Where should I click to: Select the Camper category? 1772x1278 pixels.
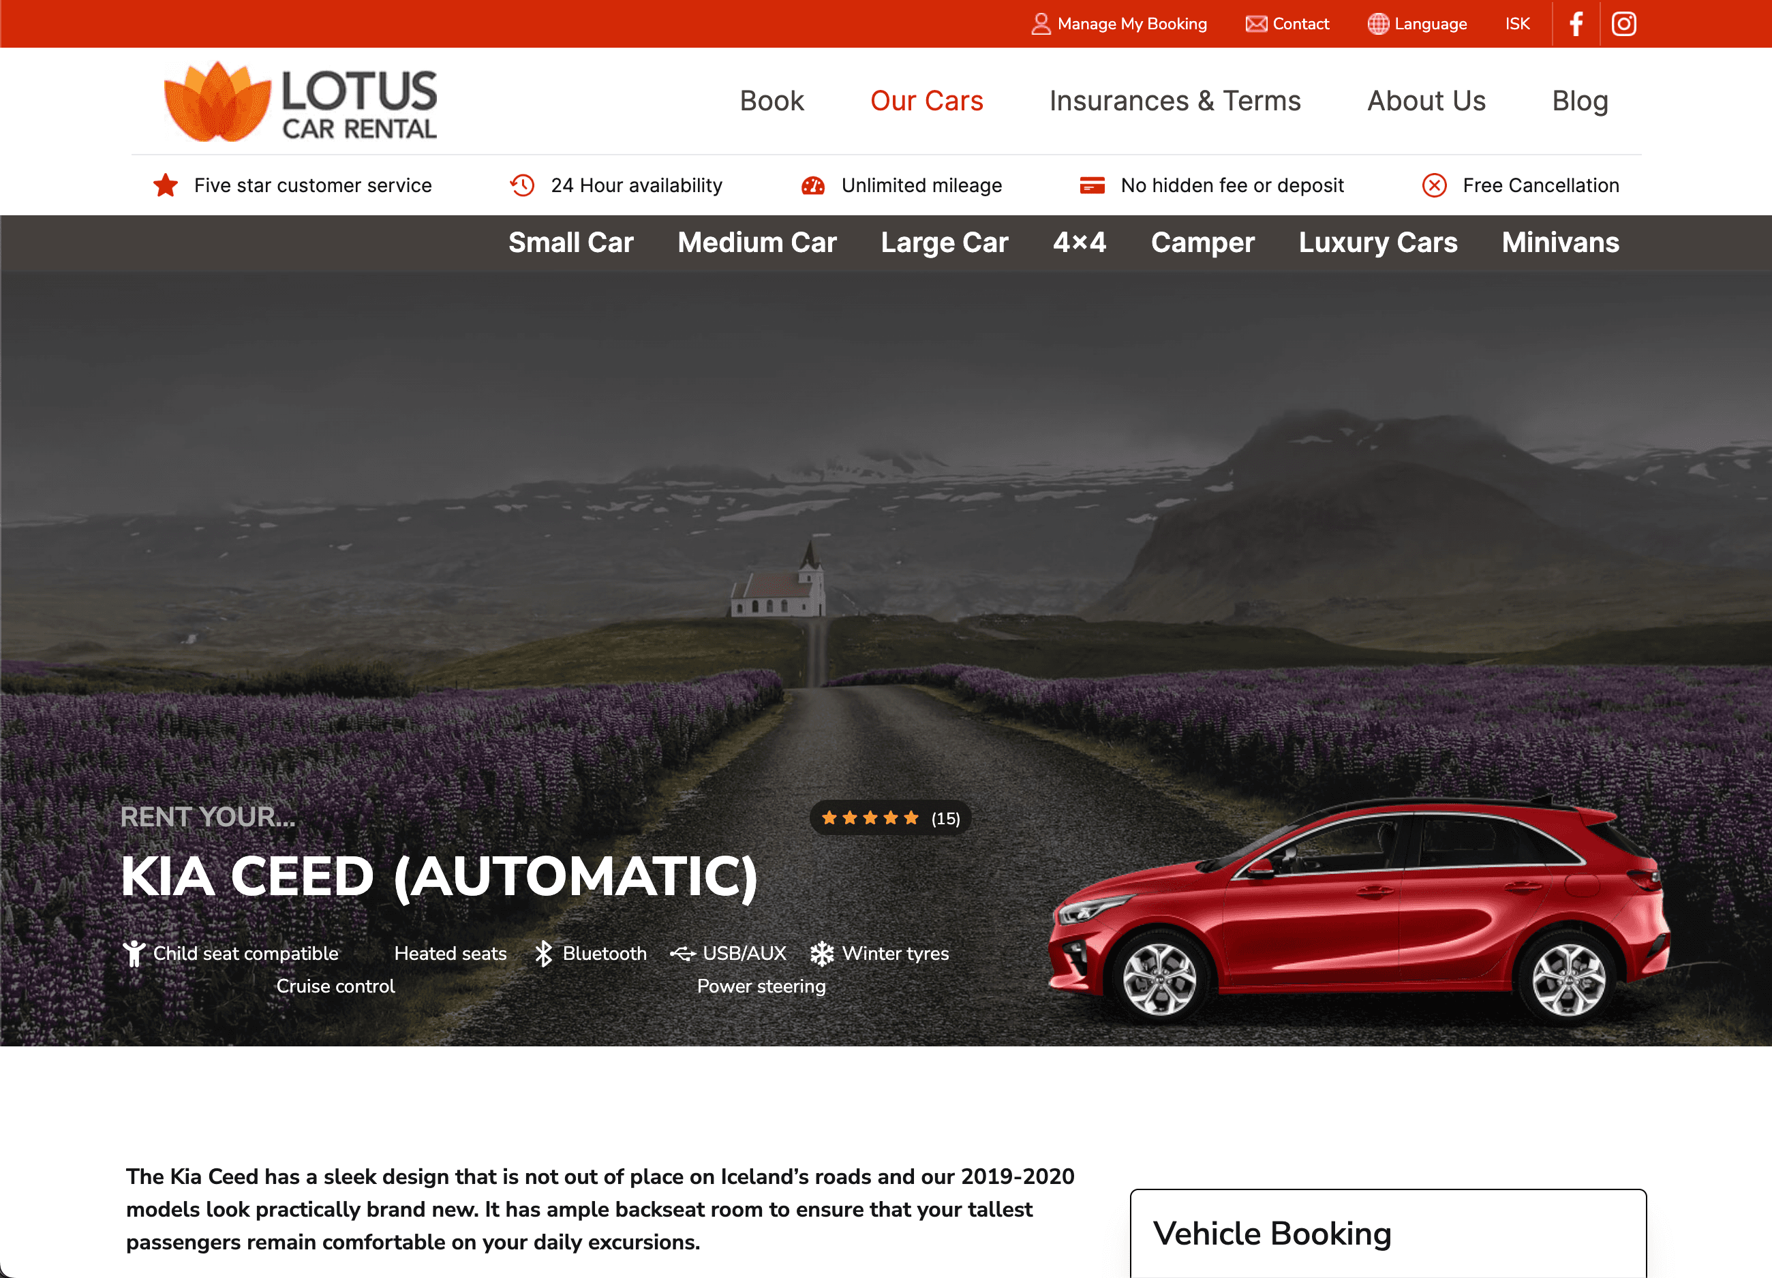point(1202,243)
